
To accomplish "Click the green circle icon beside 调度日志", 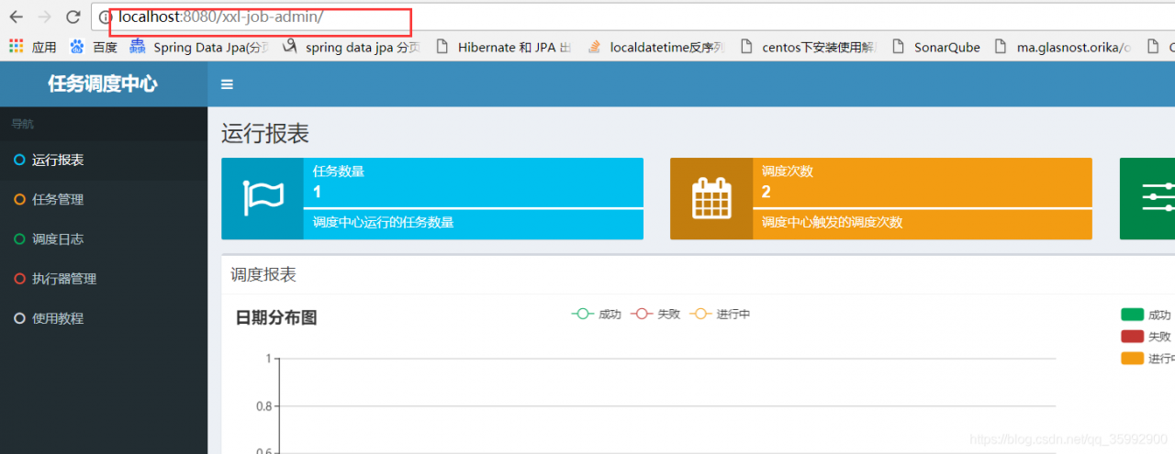I will 19,238.
